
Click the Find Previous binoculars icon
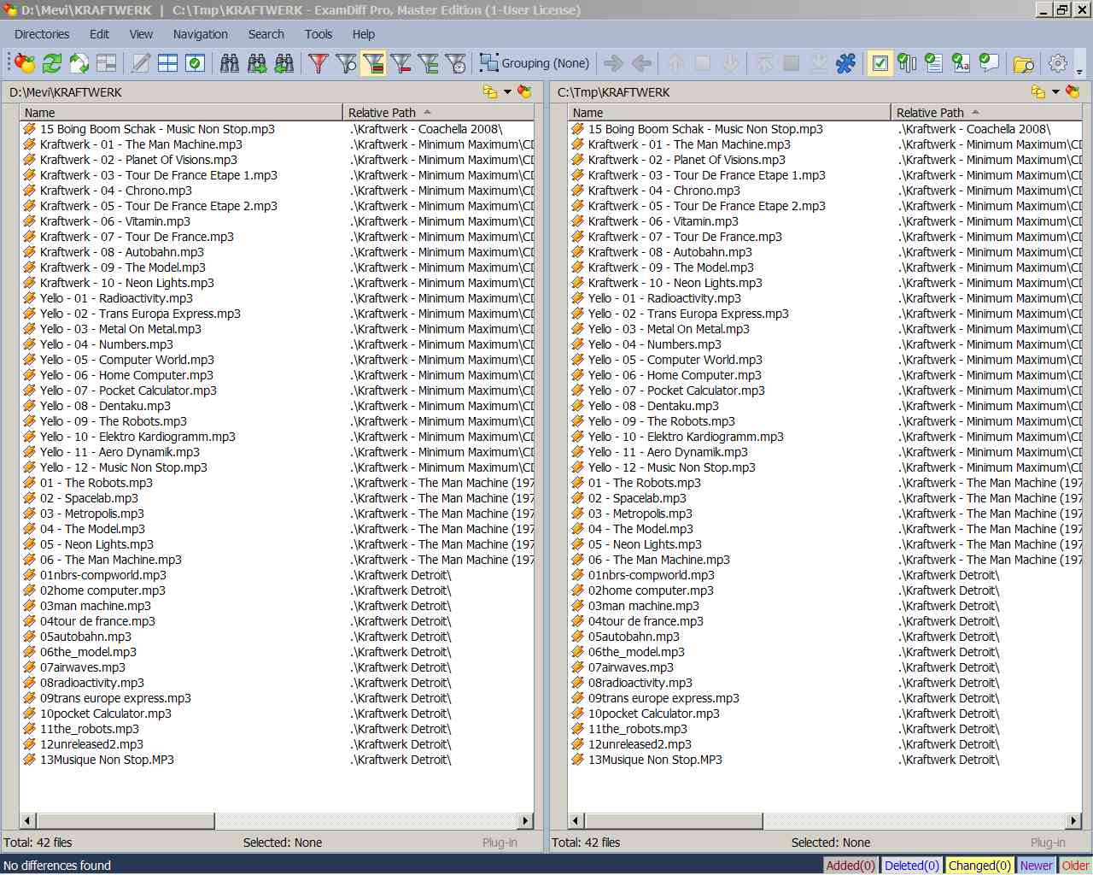point(284,63)
